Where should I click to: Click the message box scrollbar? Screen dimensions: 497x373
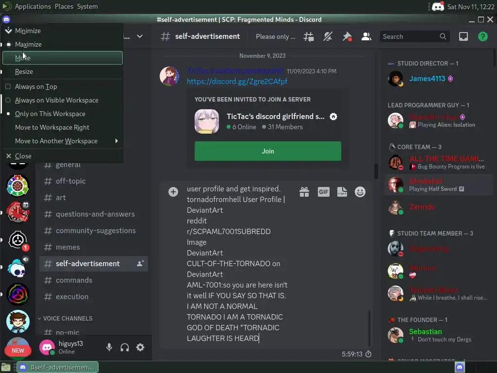(369, 328)
